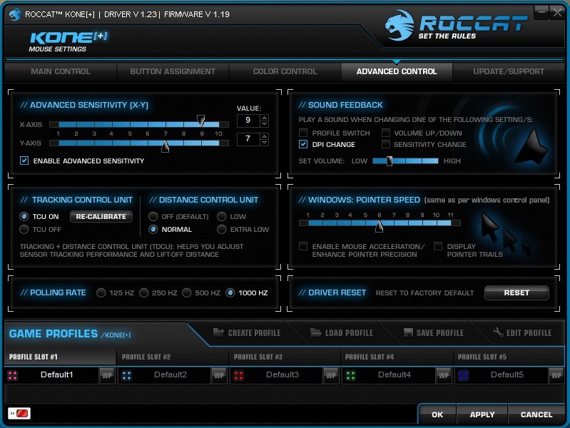This screenshot has width=570, height=428.
Task: Enable Volume Up/Down sound feedback
Action: click(386, 133)
